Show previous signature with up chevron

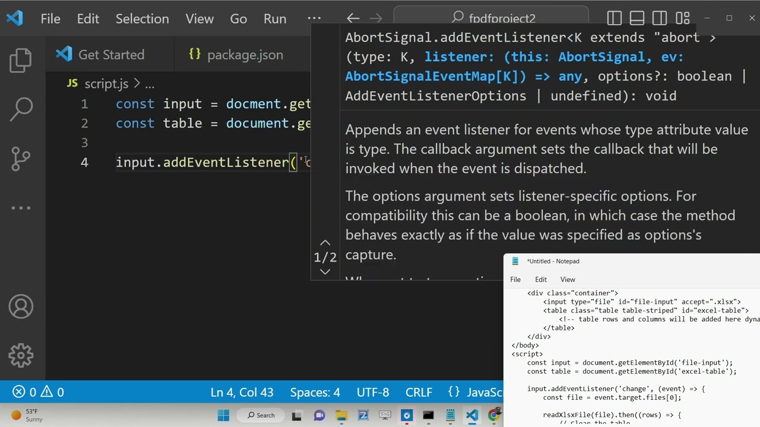coord(325,243)
